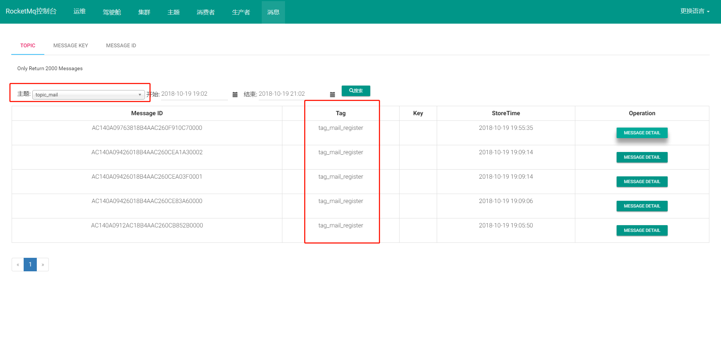Open MESSAGE DETAIL for ID ending CEA1A30002
This screenshot has height=352, width=721.
[x=642, y=157]
